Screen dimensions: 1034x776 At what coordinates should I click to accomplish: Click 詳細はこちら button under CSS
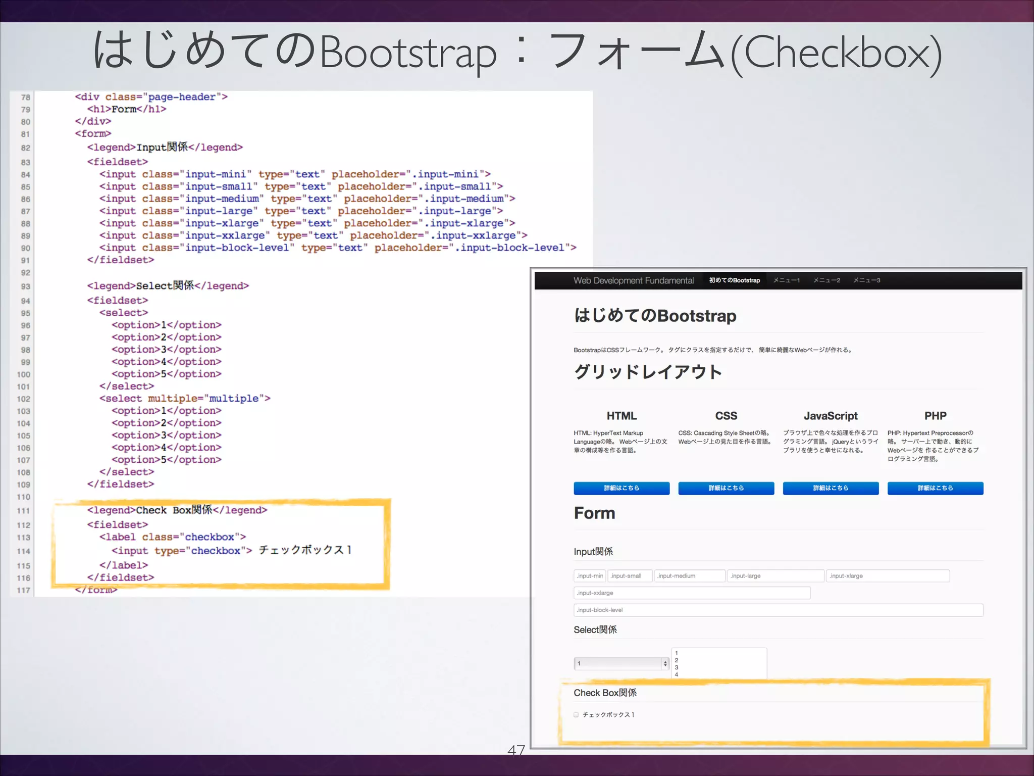tap(726, 488)
